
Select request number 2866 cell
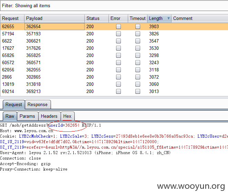[12, 77]
